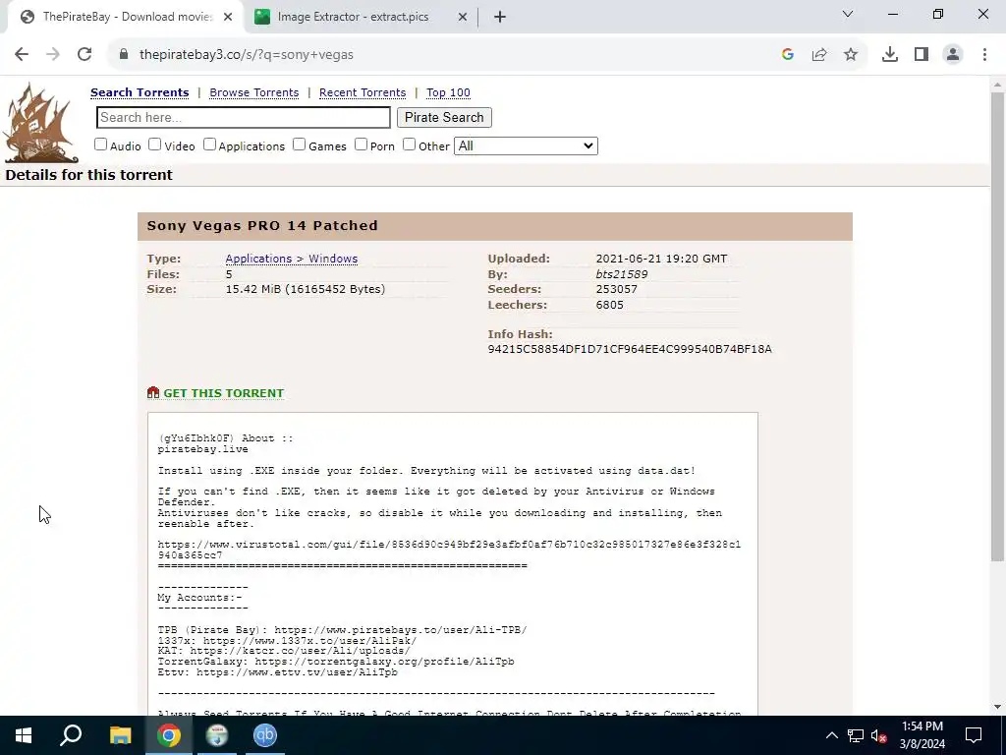Open the notification center icon

pos(974,735)
